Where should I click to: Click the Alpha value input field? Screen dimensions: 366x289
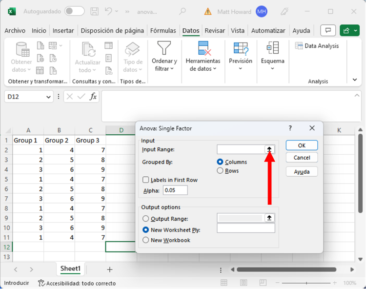click(x=175, y=190)
